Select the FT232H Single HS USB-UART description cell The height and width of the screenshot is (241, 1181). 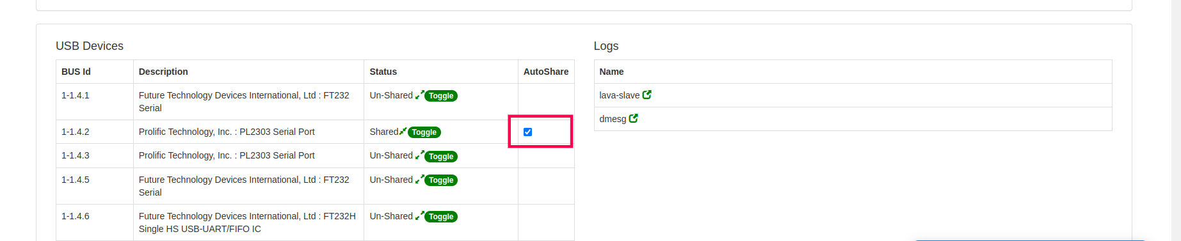click(x=248, y=222)
